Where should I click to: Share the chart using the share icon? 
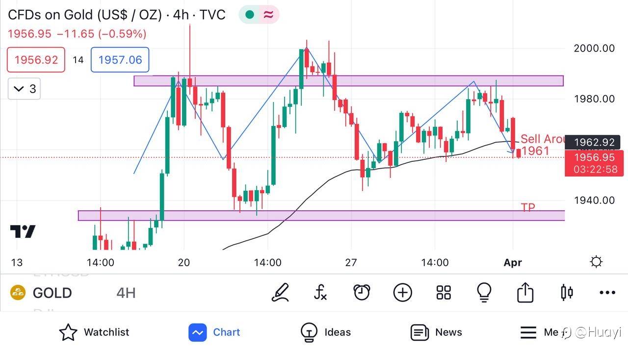[x=525, y=293]
